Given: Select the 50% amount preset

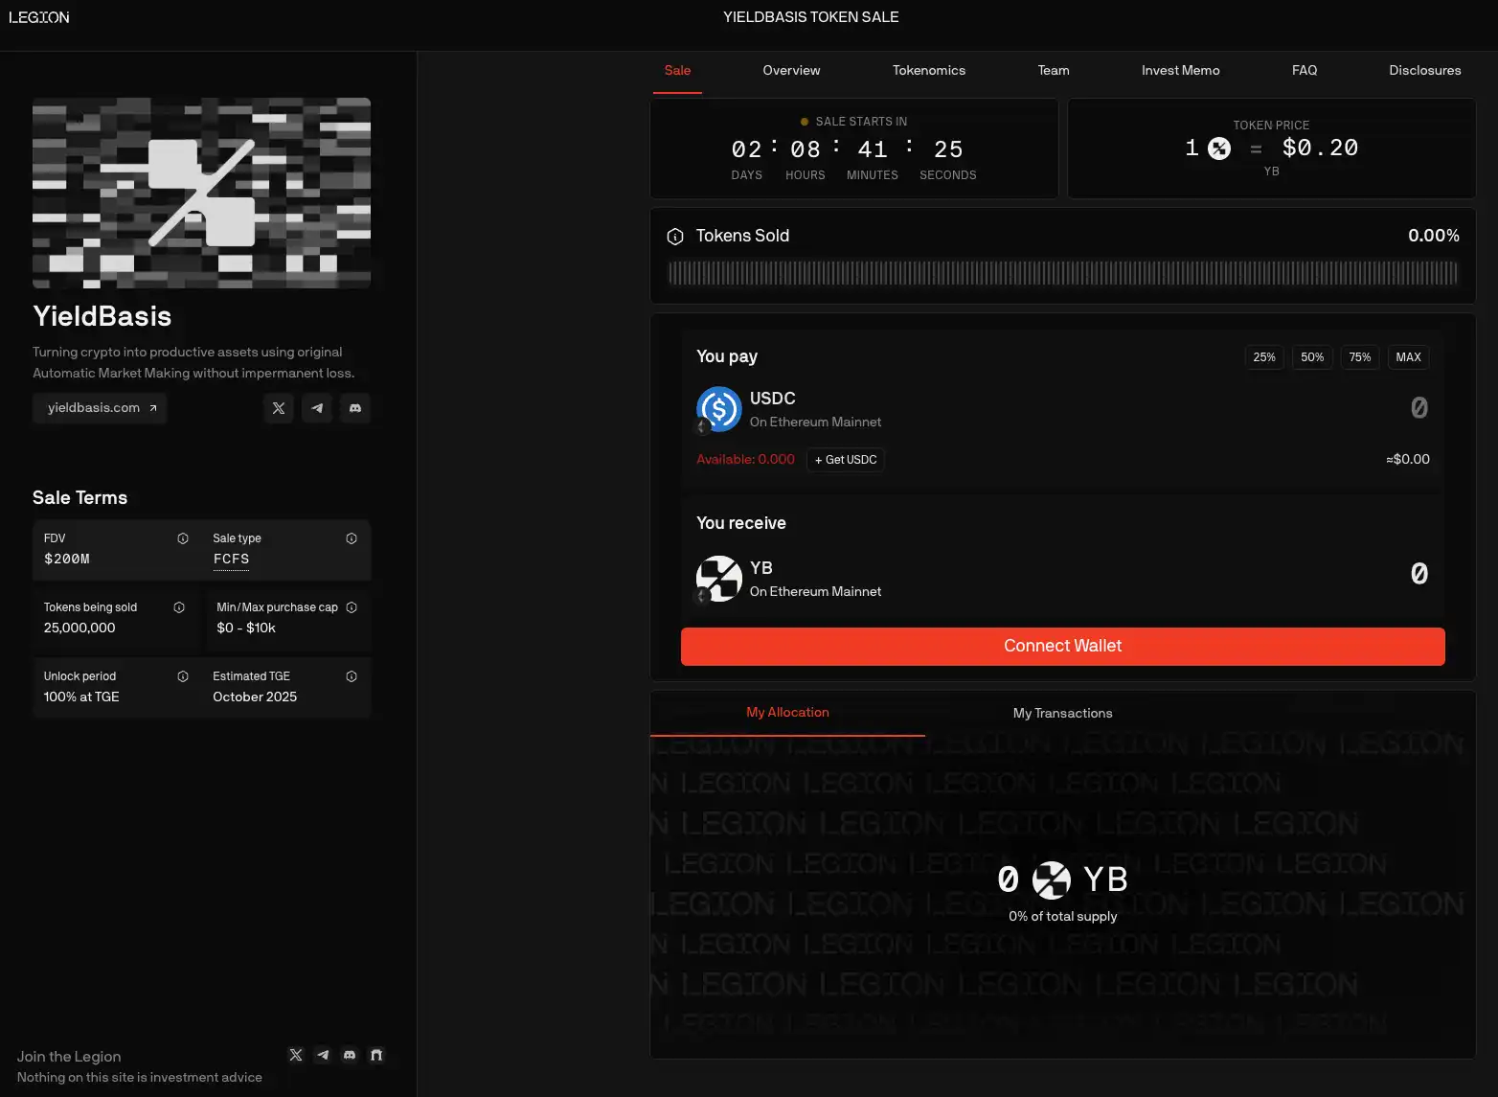Looking at the screenshot, I should point(1312,357).
